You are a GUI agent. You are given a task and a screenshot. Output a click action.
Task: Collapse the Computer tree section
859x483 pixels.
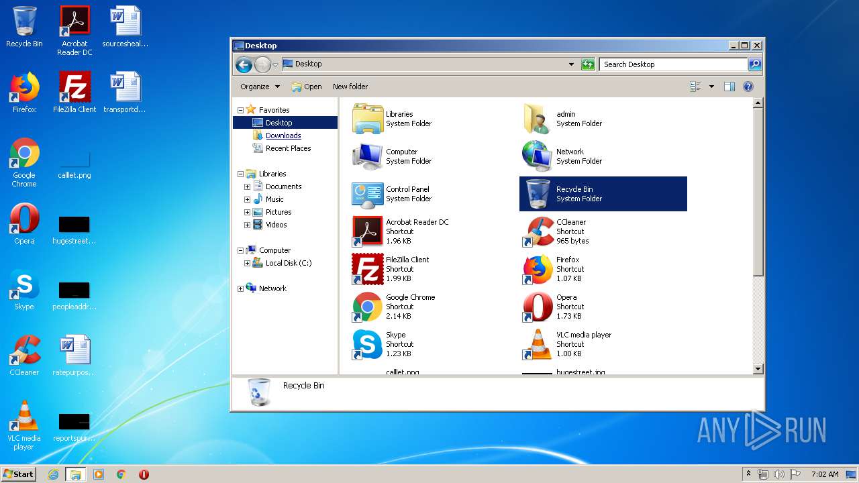coord(240,250)
